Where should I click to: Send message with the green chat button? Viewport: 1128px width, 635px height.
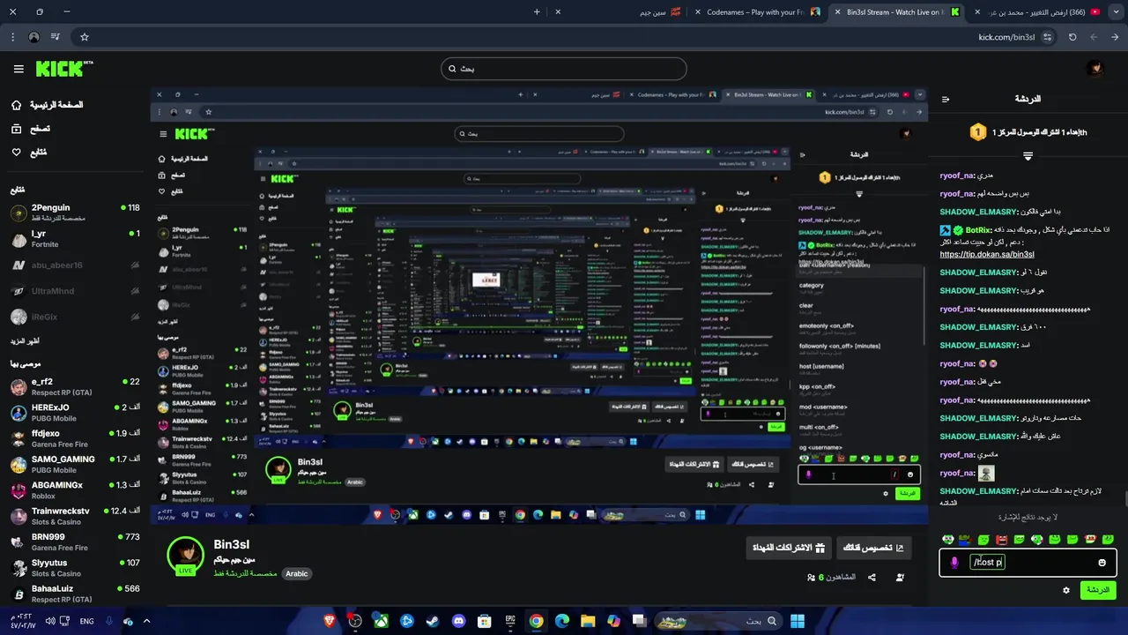(x=1098, y=590)
